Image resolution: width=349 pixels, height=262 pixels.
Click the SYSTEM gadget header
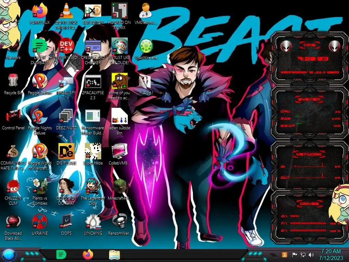point(309,99)
